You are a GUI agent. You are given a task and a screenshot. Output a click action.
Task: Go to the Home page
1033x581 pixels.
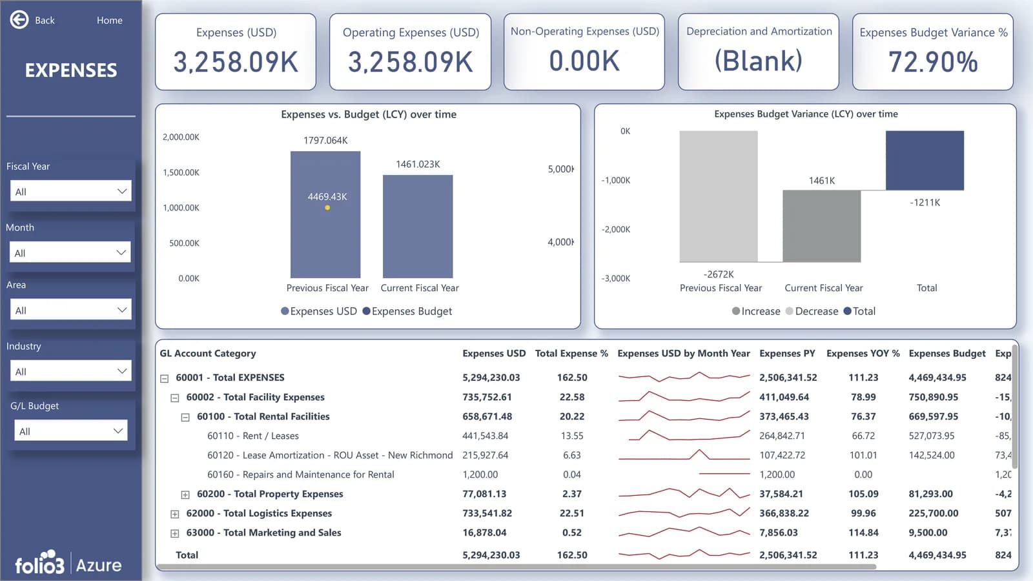[x=110, y=20]
